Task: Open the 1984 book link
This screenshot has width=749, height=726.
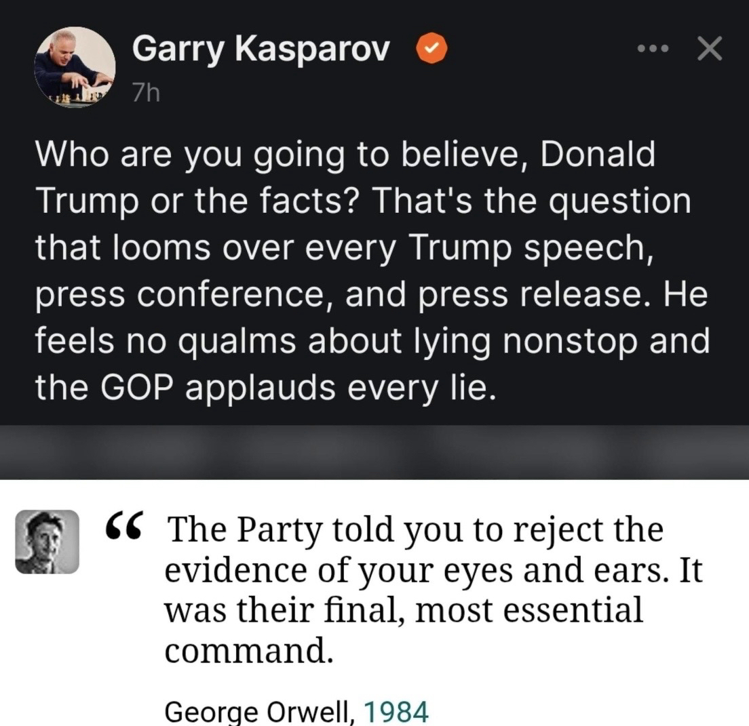Action: pos(397,711)
